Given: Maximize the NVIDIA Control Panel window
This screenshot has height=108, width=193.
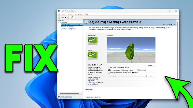Looking at the screenshot, I should (170, 11).
